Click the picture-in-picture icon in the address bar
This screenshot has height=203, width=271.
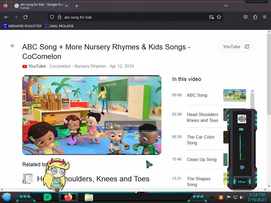point(211,17)
